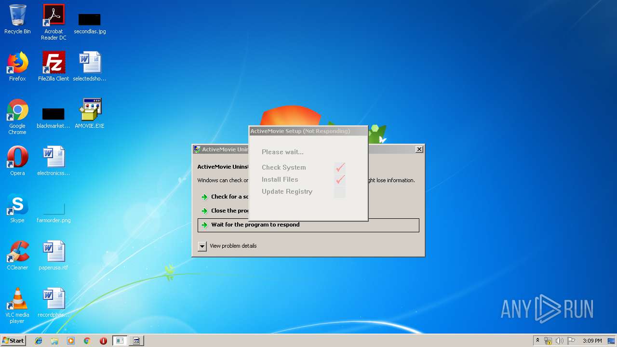Open the volume control tray icon

click(x=560, y=341)
